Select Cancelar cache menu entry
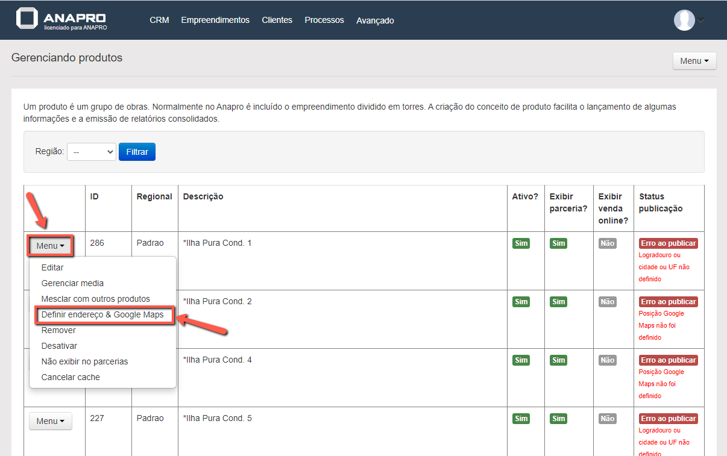 [71, 377]
